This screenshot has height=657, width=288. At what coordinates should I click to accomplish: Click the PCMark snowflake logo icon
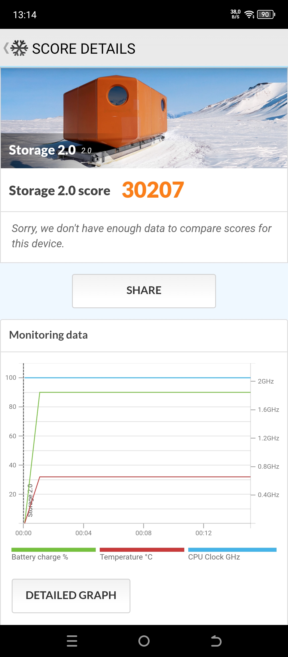pyautogui.click(x=19, y=48)
